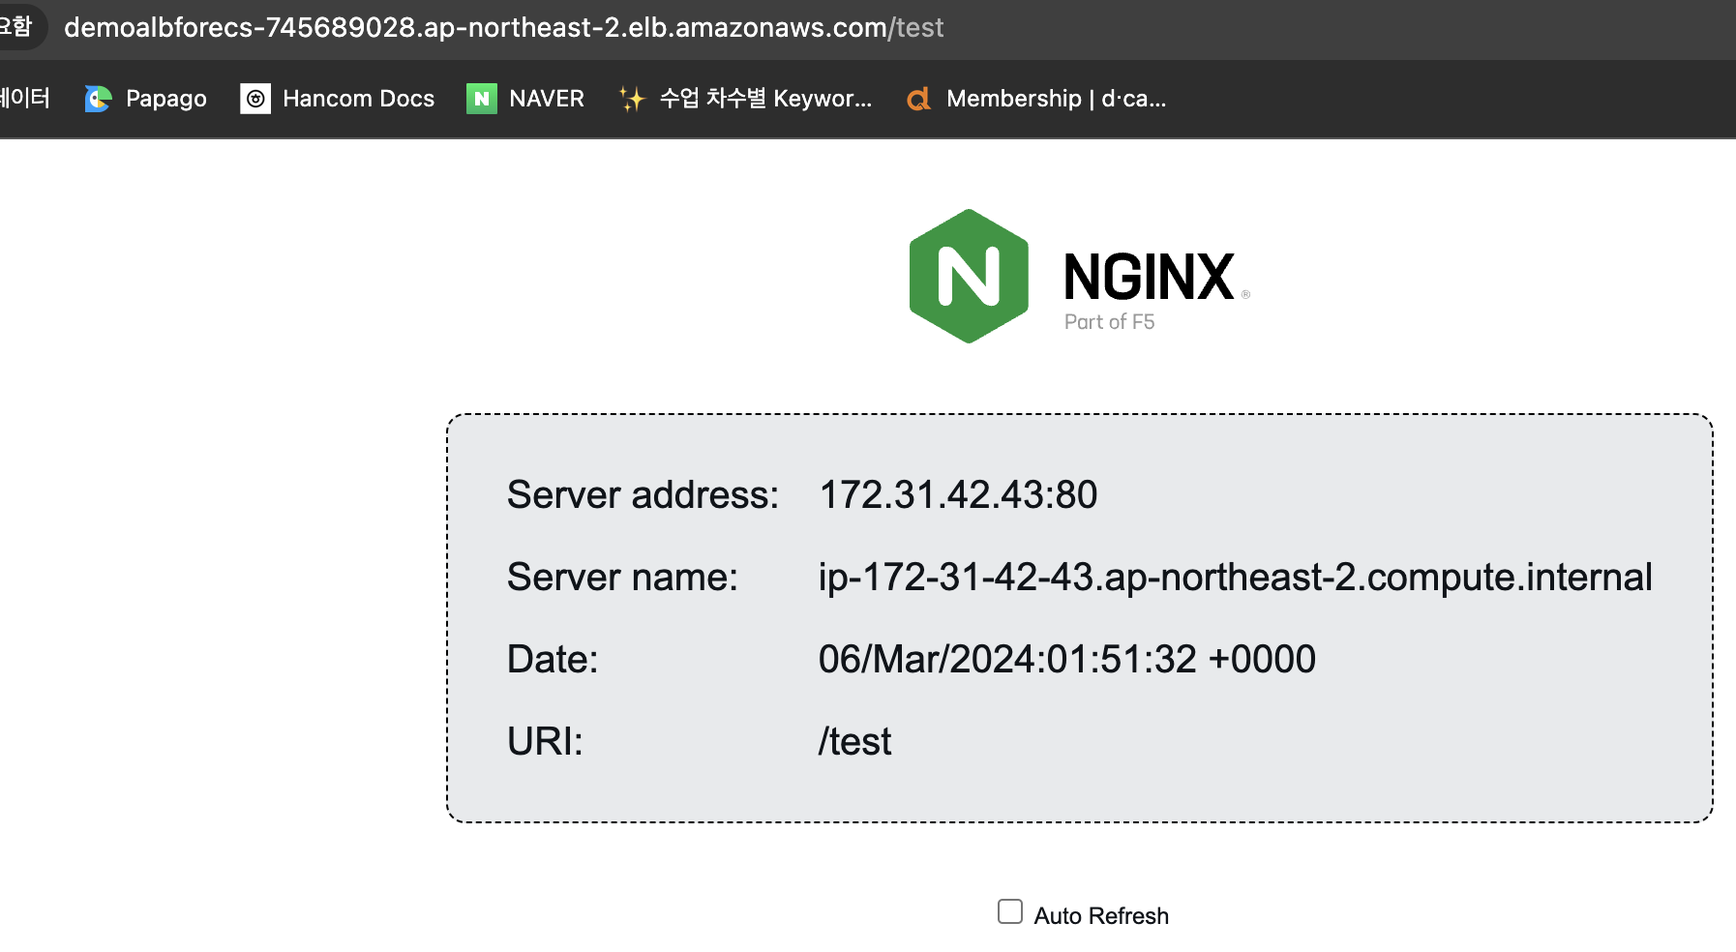This screenshot has height=952, width=1736.
Task: Click the Date value 06/Mar/2024
Action: tap(1066, 660)
